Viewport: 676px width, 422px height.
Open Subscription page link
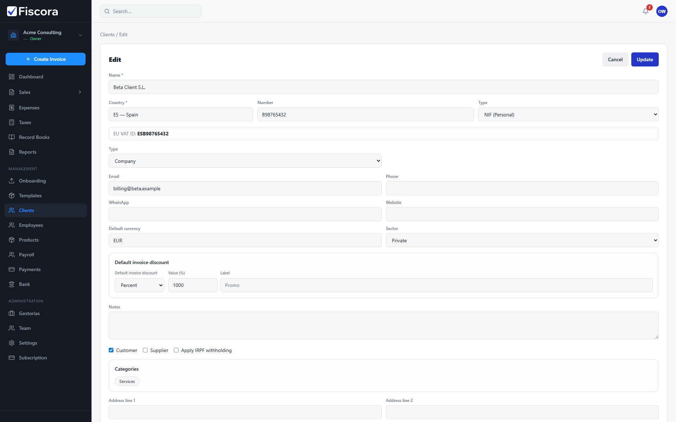point(45,358)
